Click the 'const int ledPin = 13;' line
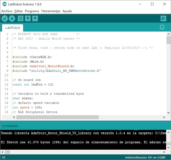The height and width of the screenshot is (160, 171). tap(33, 84)
